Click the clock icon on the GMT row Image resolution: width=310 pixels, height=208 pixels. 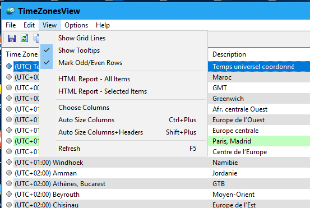9,87
